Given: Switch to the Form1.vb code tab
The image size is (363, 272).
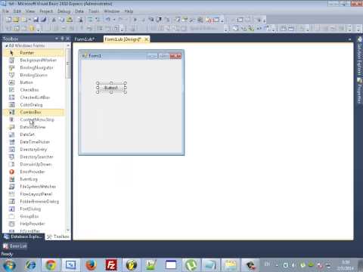Looking at the screenshot, I should click(x=85, y=39).
